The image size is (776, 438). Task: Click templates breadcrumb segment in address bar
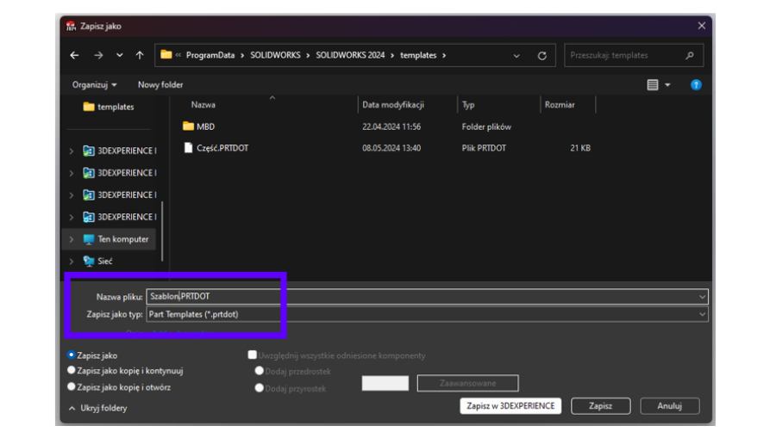[418, 55]
